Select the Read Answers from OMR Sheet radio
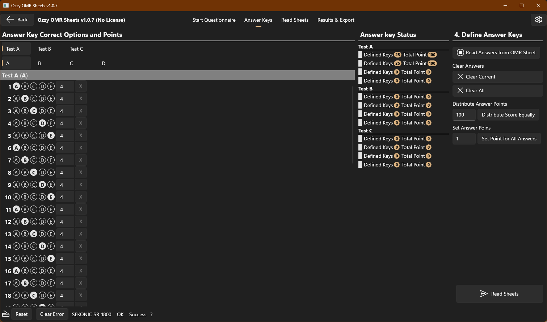The image size is (547, 322). pyautogui.click(x=460, y=52)
